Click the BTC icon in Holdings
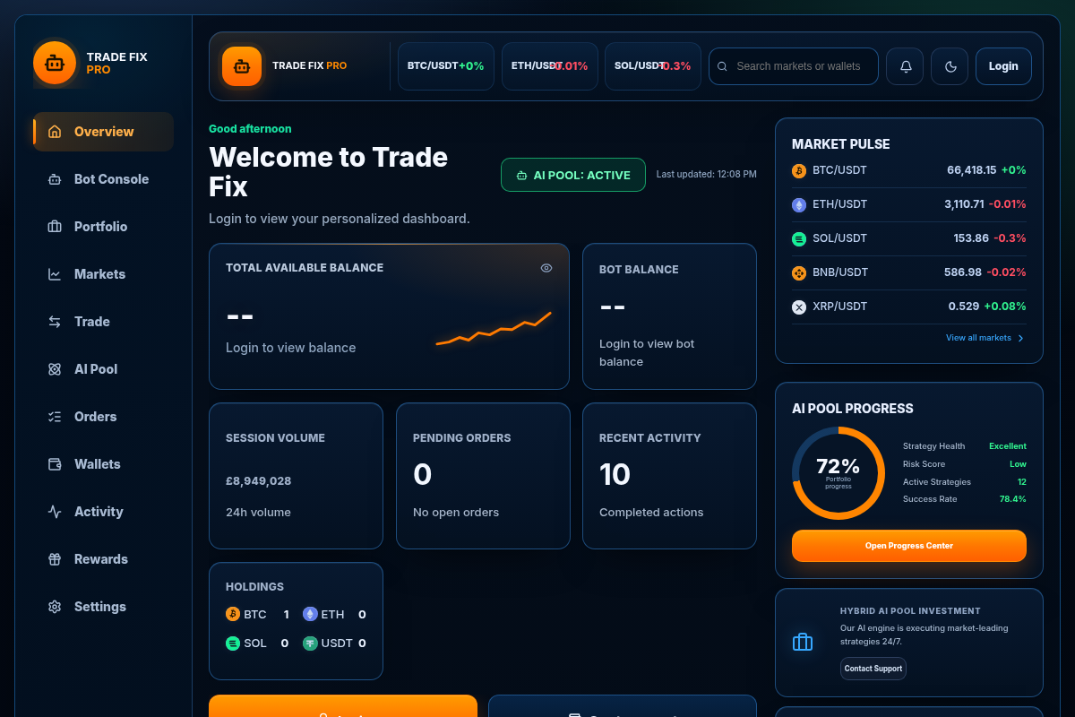The width and height of the screenshot is (1075, 717). [233, 614]
